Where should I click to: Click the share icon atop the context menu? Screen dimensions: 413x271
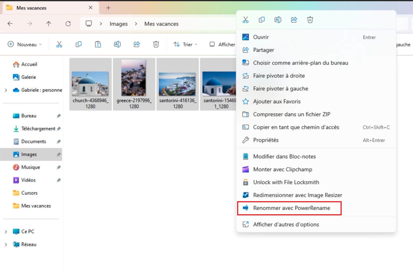(x=294, y=20)
